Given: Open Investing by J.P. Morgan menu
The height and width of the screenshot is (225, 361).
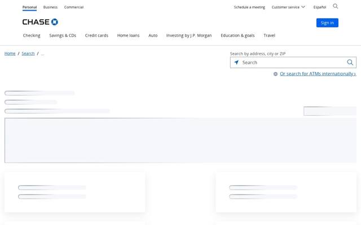Looking at the screenshot, I should [189, 35].
